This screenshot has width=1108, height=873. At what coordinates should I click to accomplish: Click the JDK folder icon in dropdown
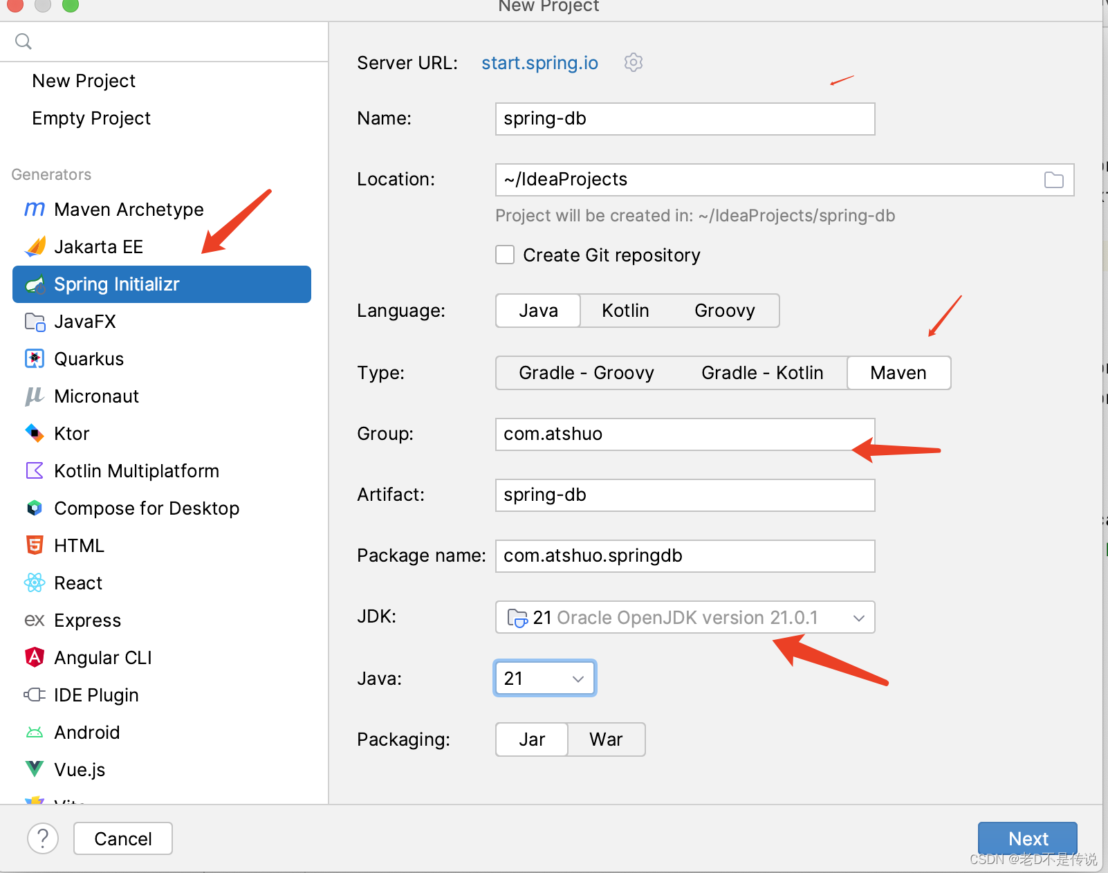click(517, 617)
